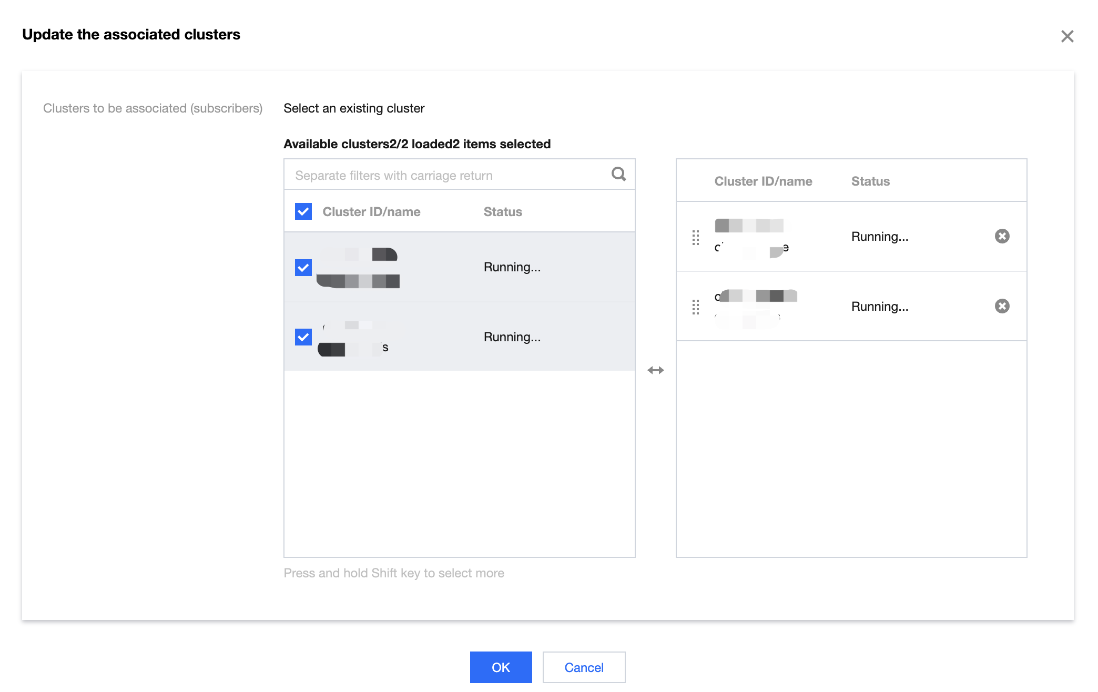Grab the first selected cluster's drag handle
1098x692 pixels.
coord(696,237)
